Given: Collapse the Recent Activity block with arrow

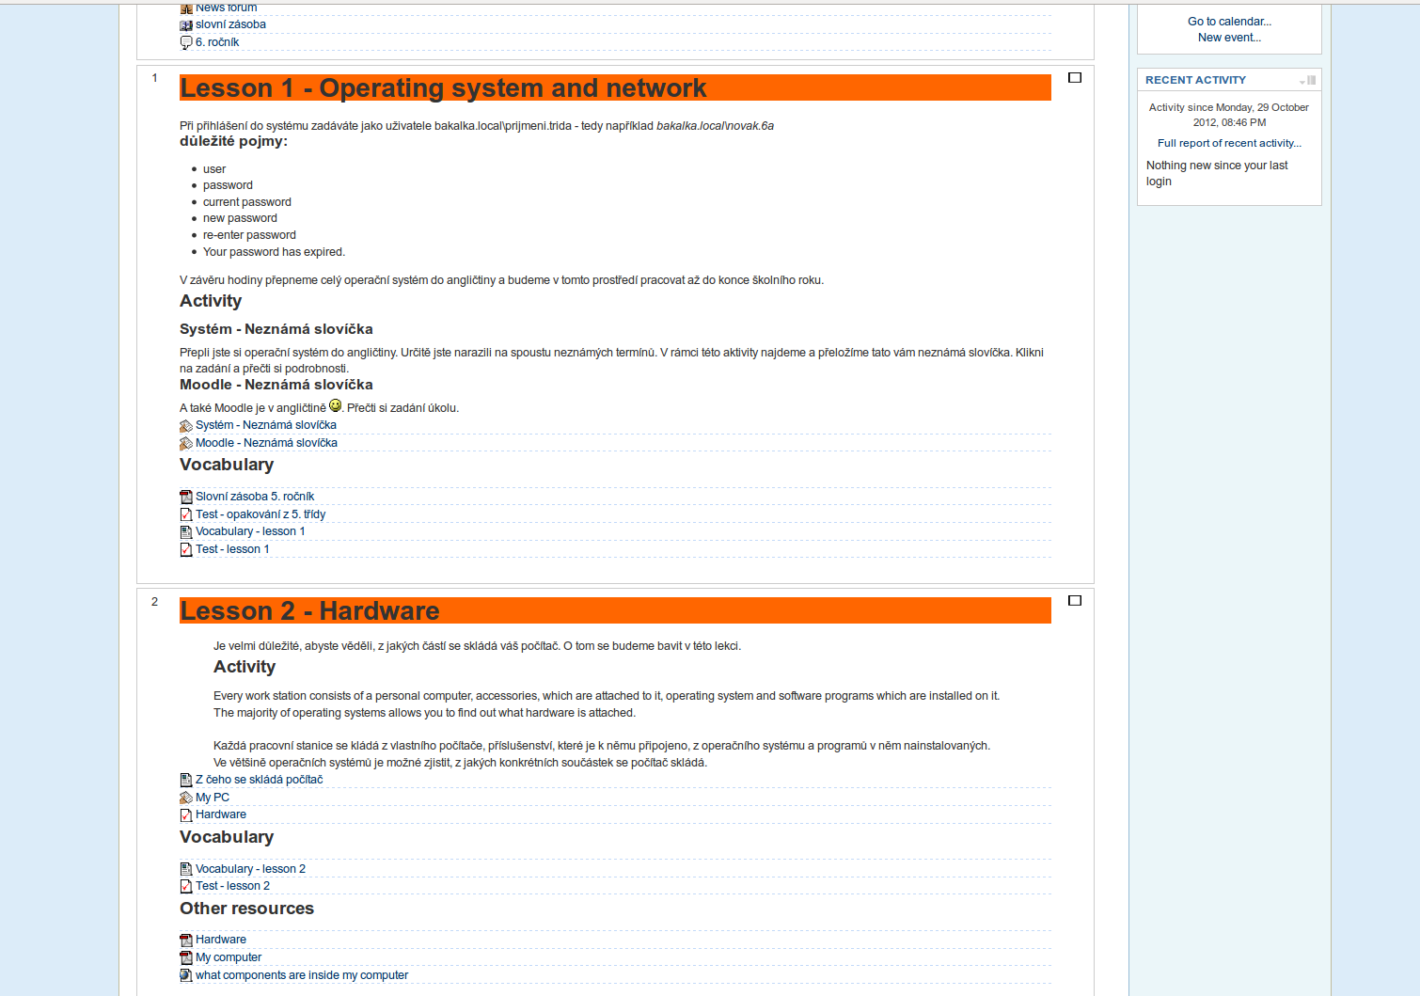Looking at the screenshot, I should pos(1302,82).
